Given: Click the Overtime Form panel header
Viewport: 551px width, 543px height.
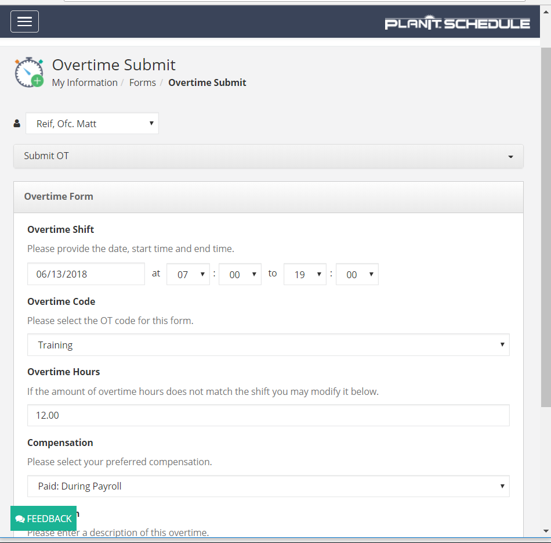Looking at the screenshot, I should click(269, 197).
